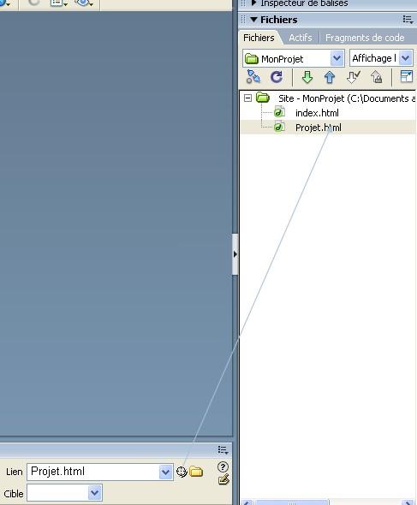The width and height of the screenshot is (417, 505).
Task: Collapse the Site - MonProjet tree node
Action: [x=247, y=98]
